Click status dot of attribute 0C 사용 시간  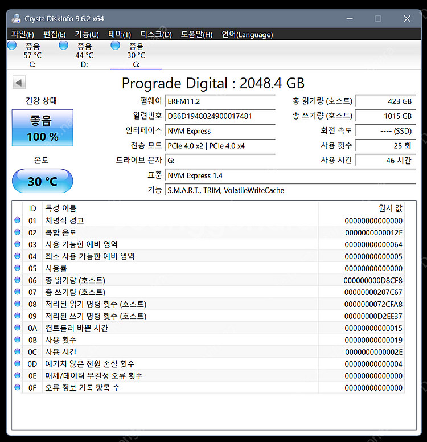point(18,351)
